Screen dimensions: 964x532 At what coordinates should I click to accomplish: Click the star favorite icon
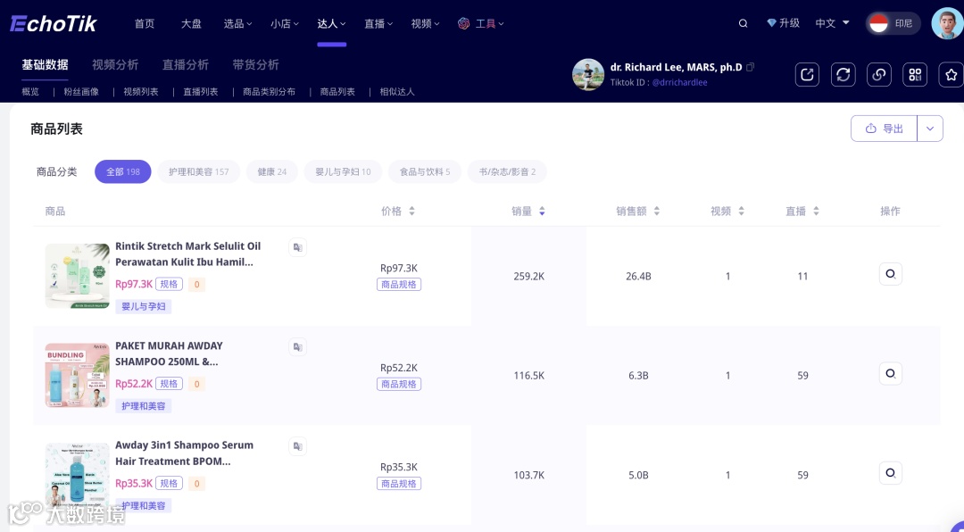point(952,74)
